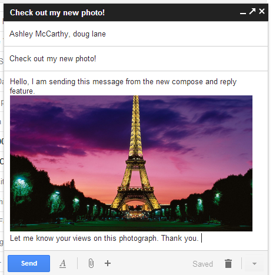Attach a file with the paperclip icon

[x=91, y=263]
